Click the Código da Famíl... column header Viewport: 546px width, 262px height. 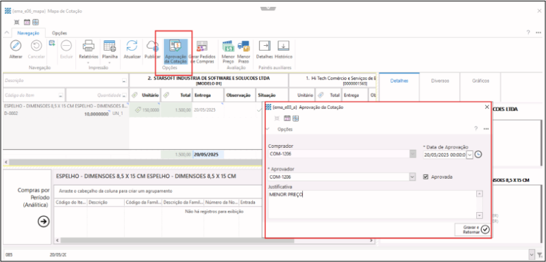click(142, 202)
